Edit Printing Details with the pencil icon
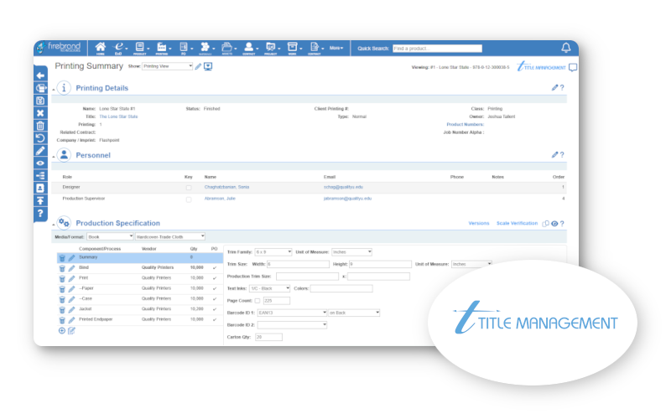The height and width of the screenshot is (419, 671). click(x=554, y=87)
